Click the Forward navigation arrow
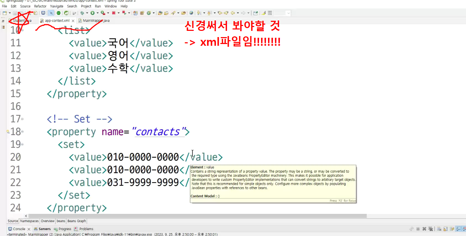The height and width of the screenshot is (236, 466). pos(243,13)
